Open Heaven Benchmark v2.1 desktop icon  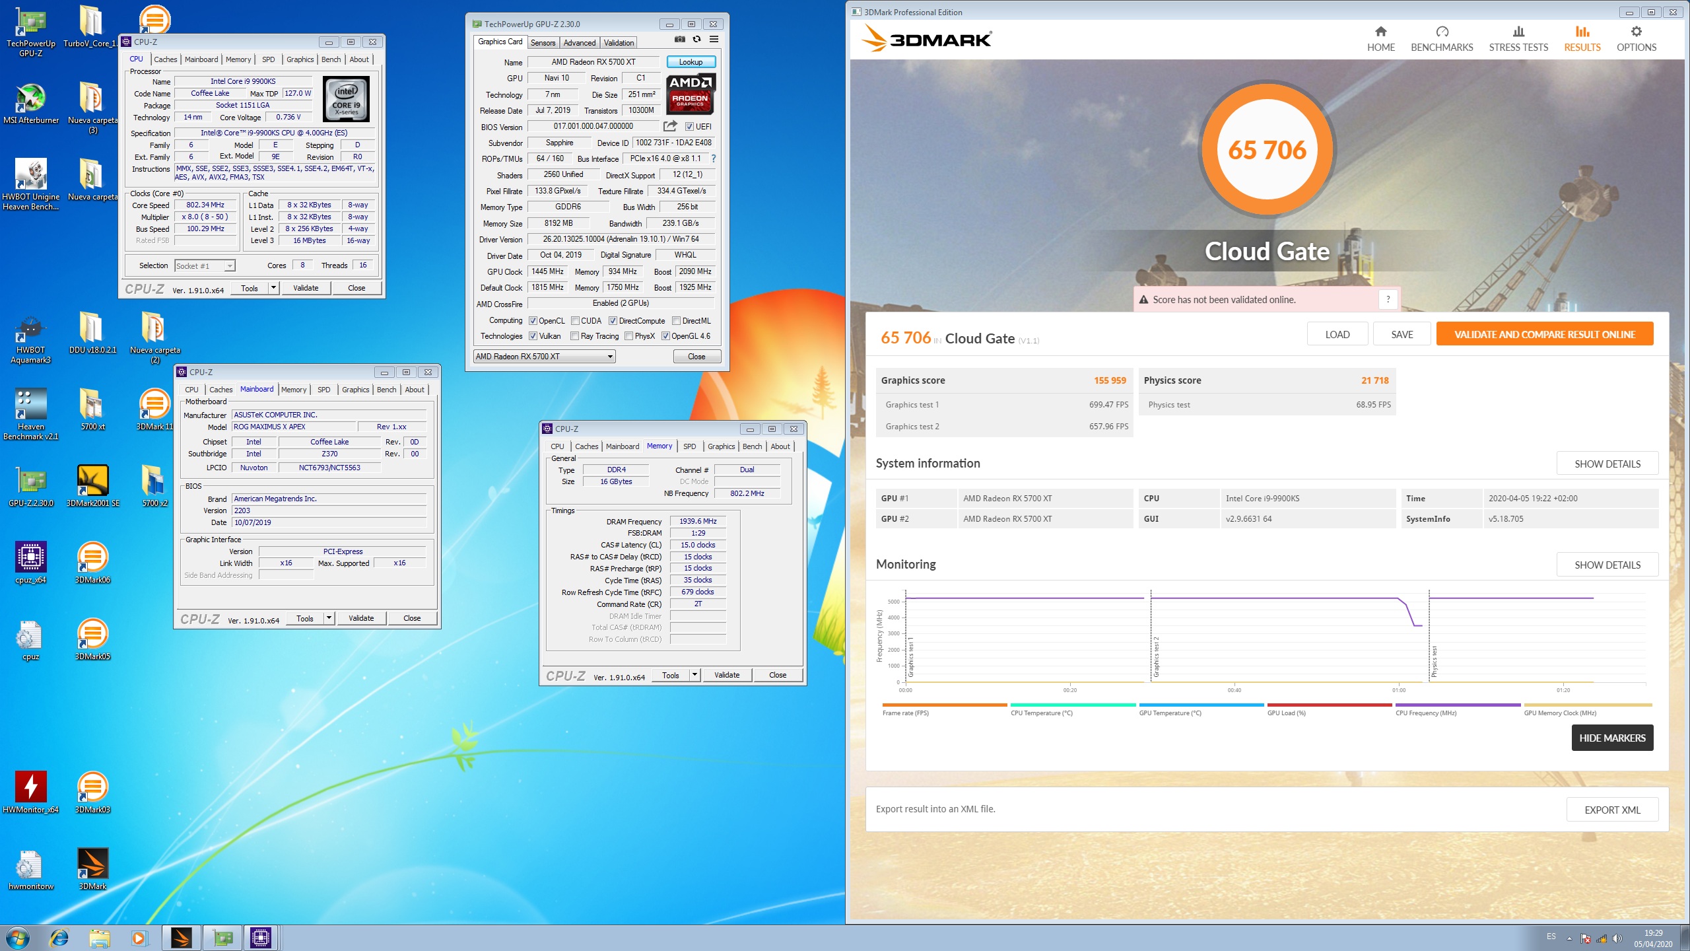click(x=30, y=415)
